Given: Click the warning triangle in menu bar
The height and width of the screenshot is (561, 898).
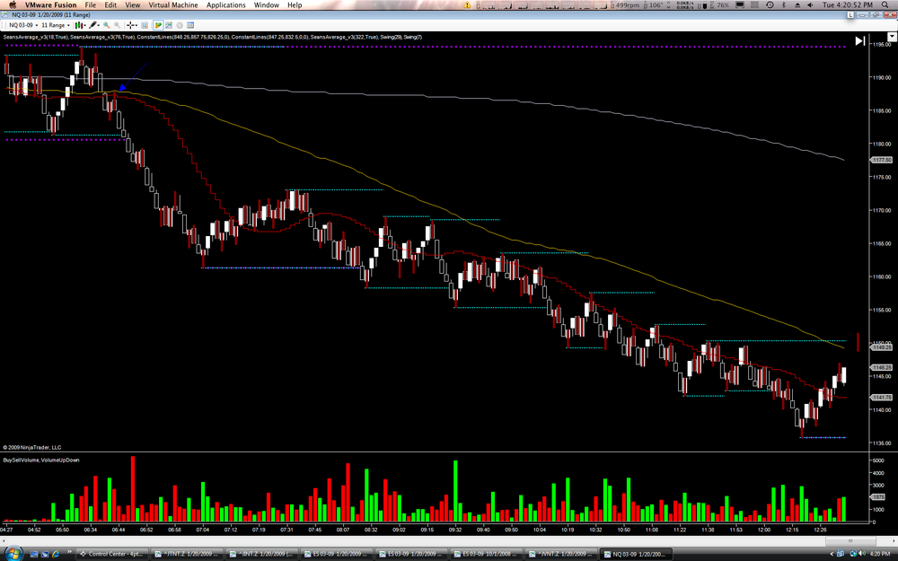Looking at the screenshot, I should pyautogui.click(x=467, y=4).
